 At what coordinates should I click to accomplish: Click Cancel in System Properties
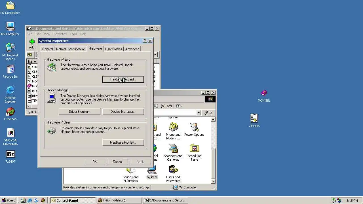click(117, 162)
